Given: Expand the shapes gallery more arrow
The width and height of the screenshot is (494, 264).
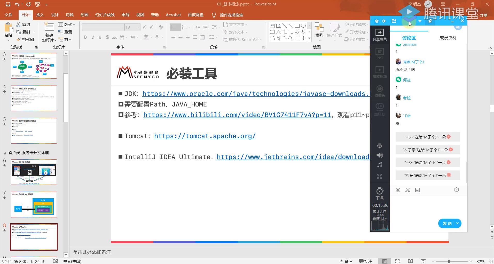Looking at the screenshot, I should click(x=309, y=39).
